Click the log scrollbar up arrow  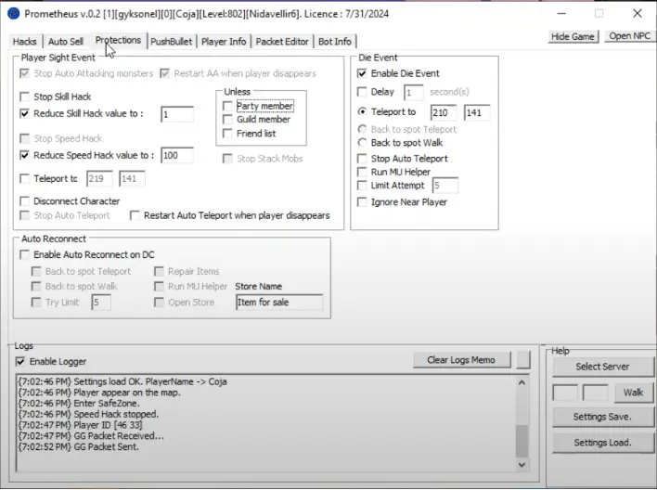coord(522,382)
